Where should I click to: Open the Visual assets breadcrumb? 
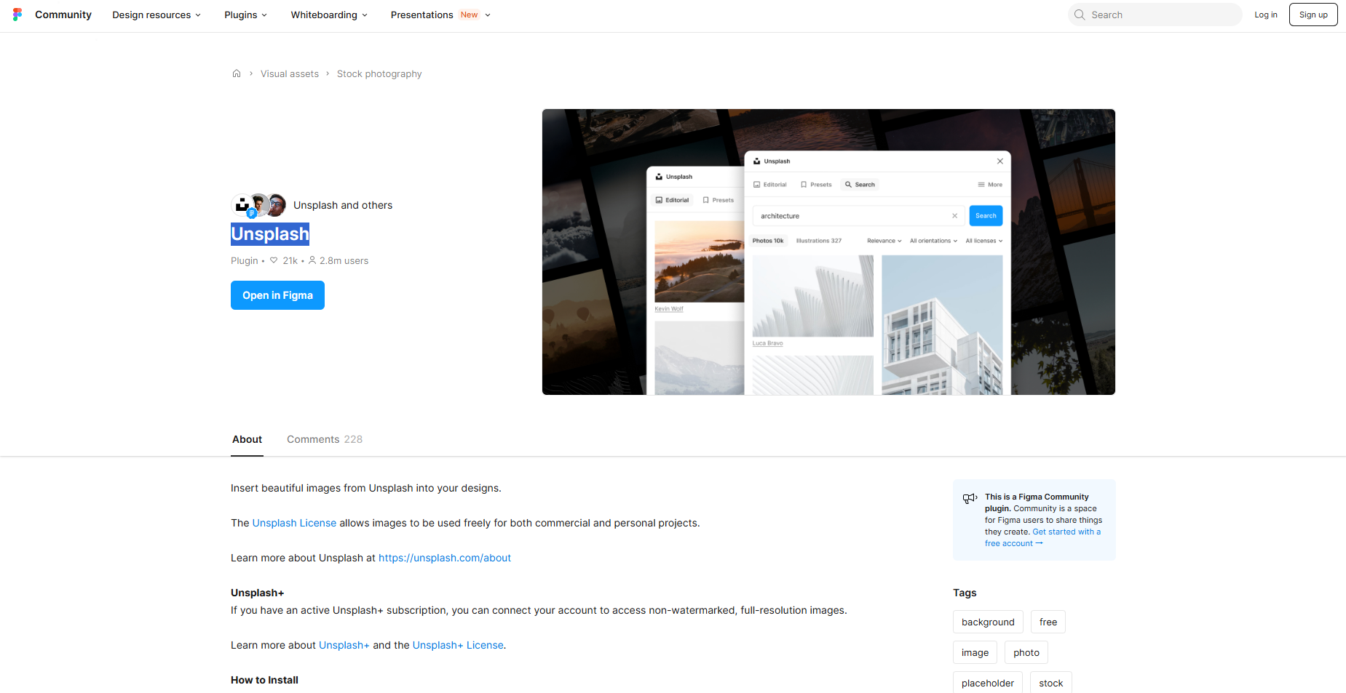290,73
